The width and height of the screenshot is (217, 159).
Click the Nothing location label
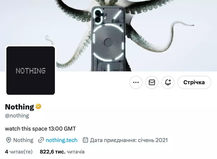point(23,140)
